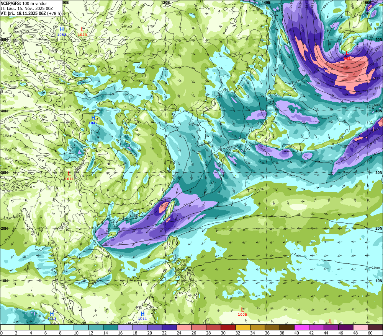Click the legend value 24
Viewport: 383px width, 336px height.
pyautogui.click(x=179, y=333)
